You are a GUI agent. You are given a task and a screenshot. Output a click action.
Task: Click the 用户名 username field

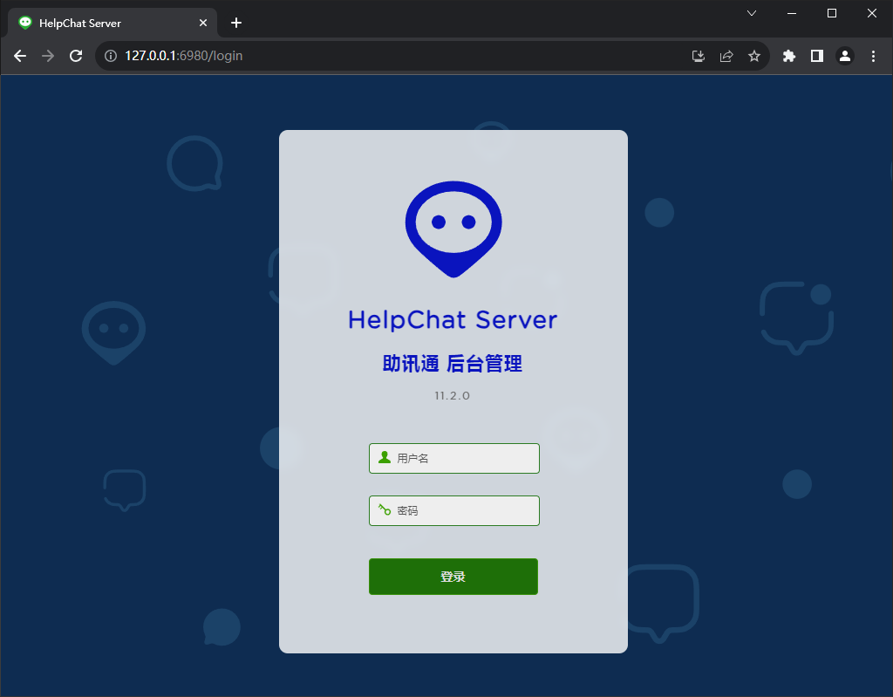(453, 458)
